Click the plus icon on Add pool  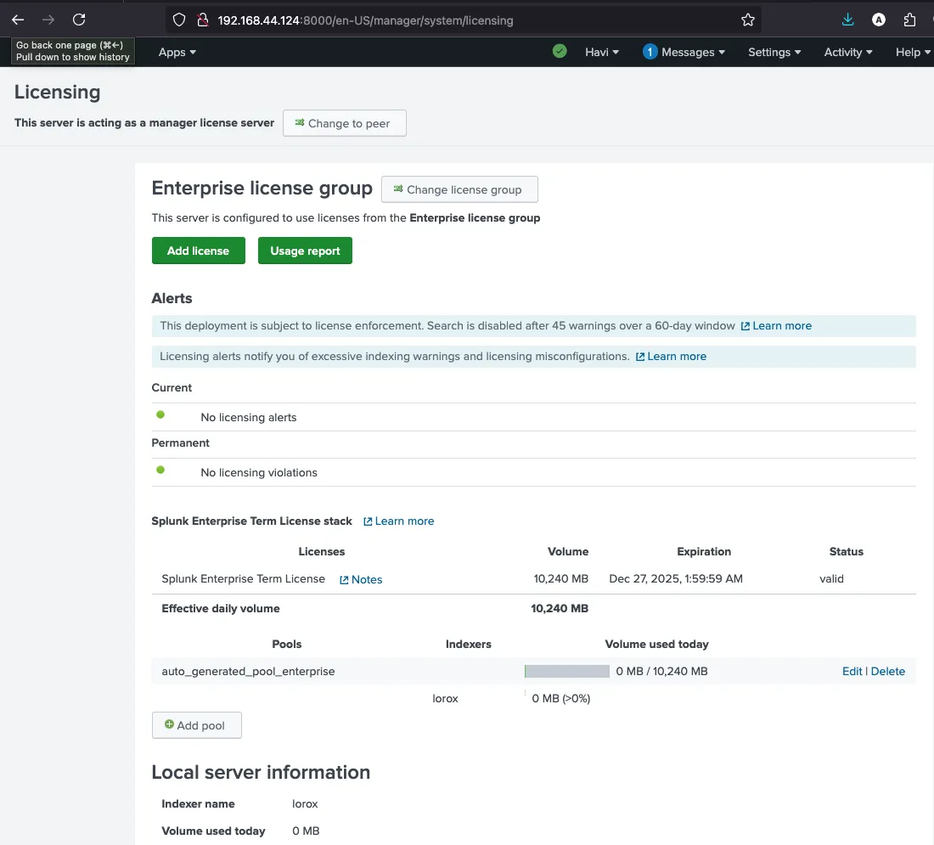click(169, 725)
